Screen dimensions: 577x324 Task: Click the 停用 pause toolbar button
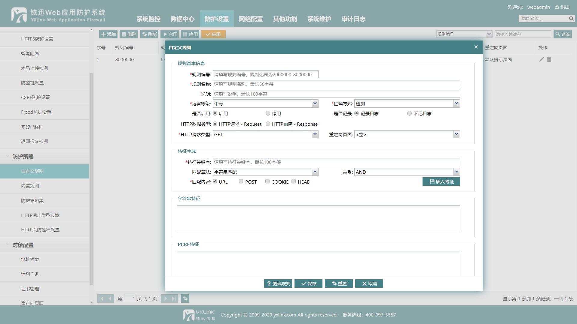pos(190,34)
